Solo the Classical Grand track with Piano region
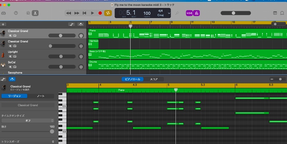287x144 pixels. coord(15,36)
